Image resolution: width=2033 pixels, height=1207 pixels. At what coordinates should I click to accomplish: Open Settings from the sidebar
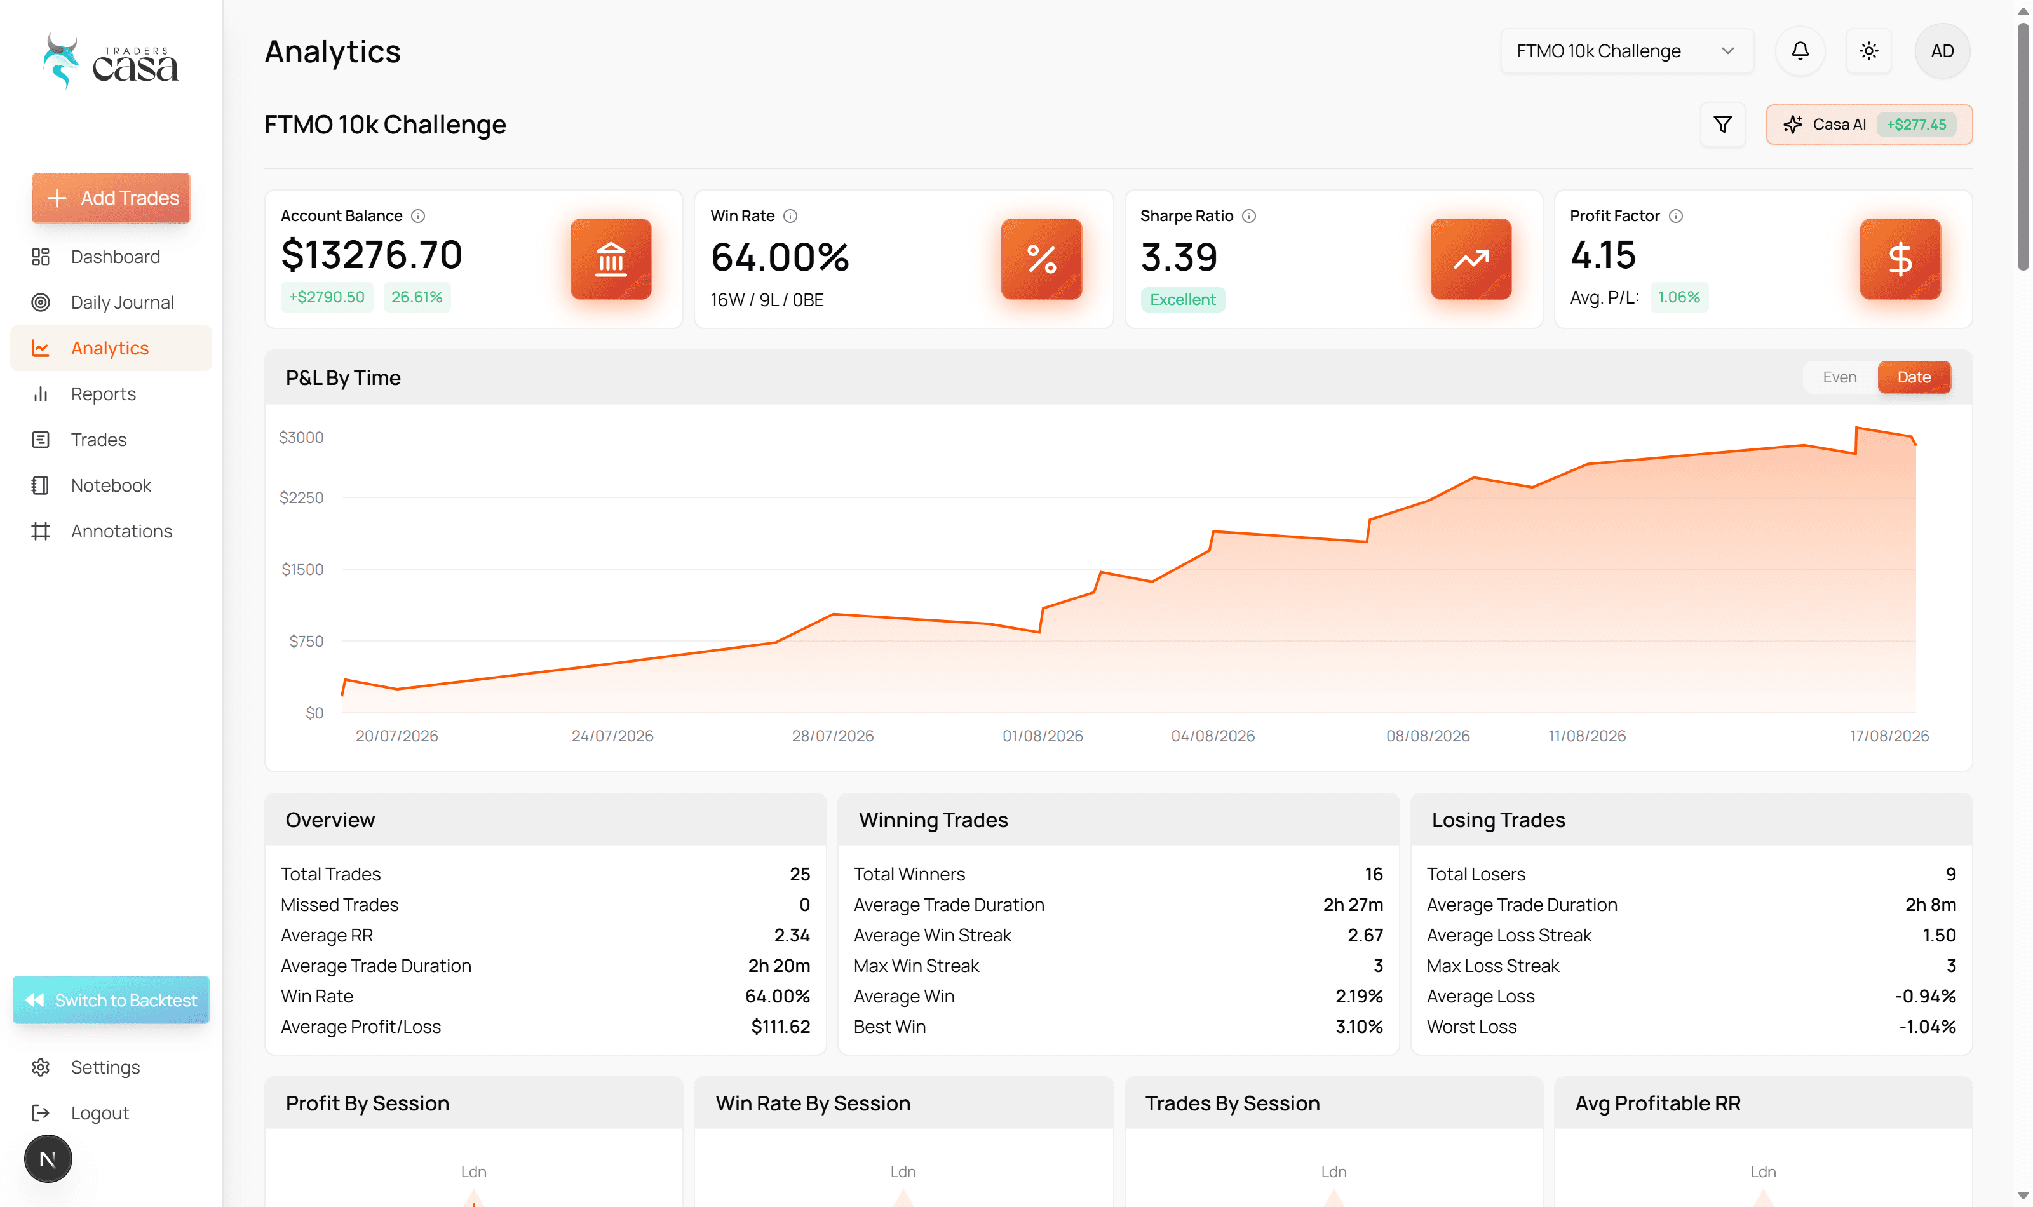pos(111,1067)
